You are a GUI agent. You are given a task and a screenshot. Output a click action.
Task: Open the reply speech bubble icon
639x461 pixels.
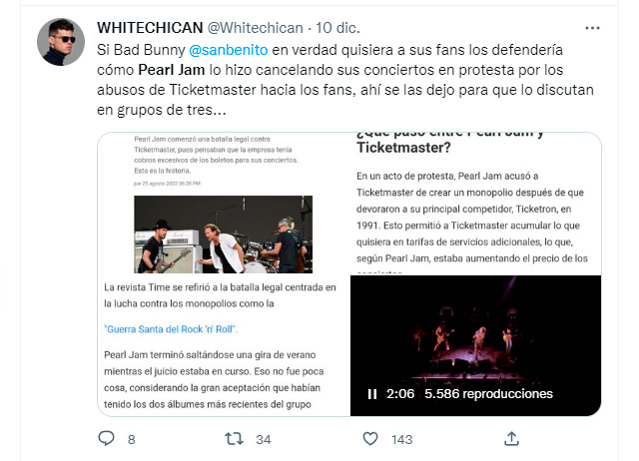pos(107,439)
